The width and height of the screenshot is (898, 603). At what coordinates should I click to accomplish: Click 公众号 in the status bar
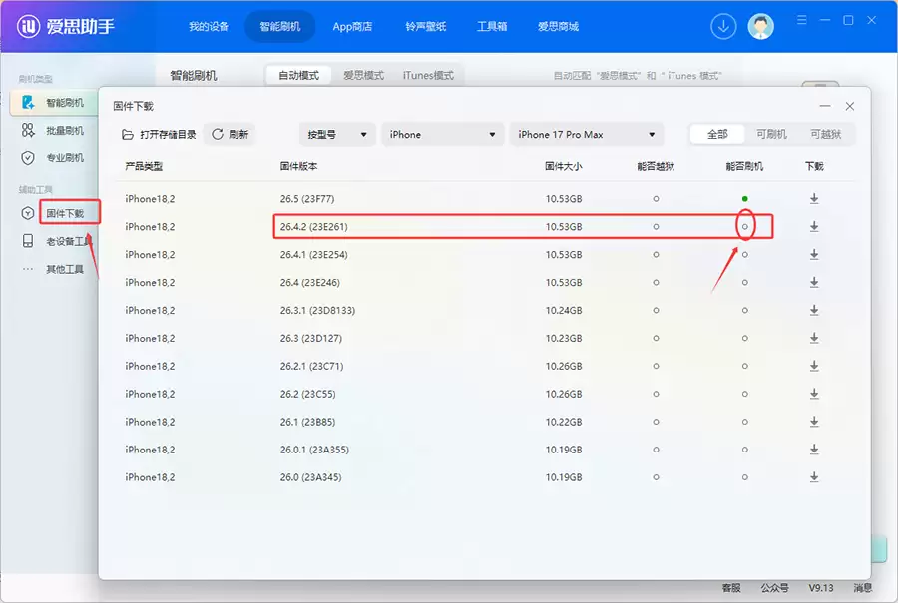(774, 588)
